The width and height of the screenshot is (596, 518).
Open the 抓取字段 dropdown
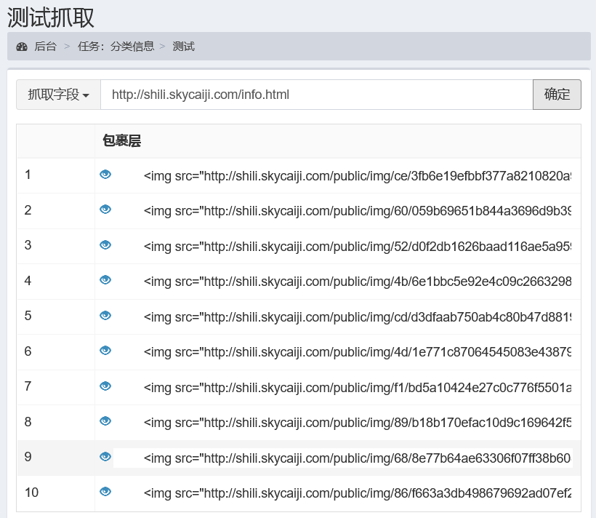click(57, 95)
